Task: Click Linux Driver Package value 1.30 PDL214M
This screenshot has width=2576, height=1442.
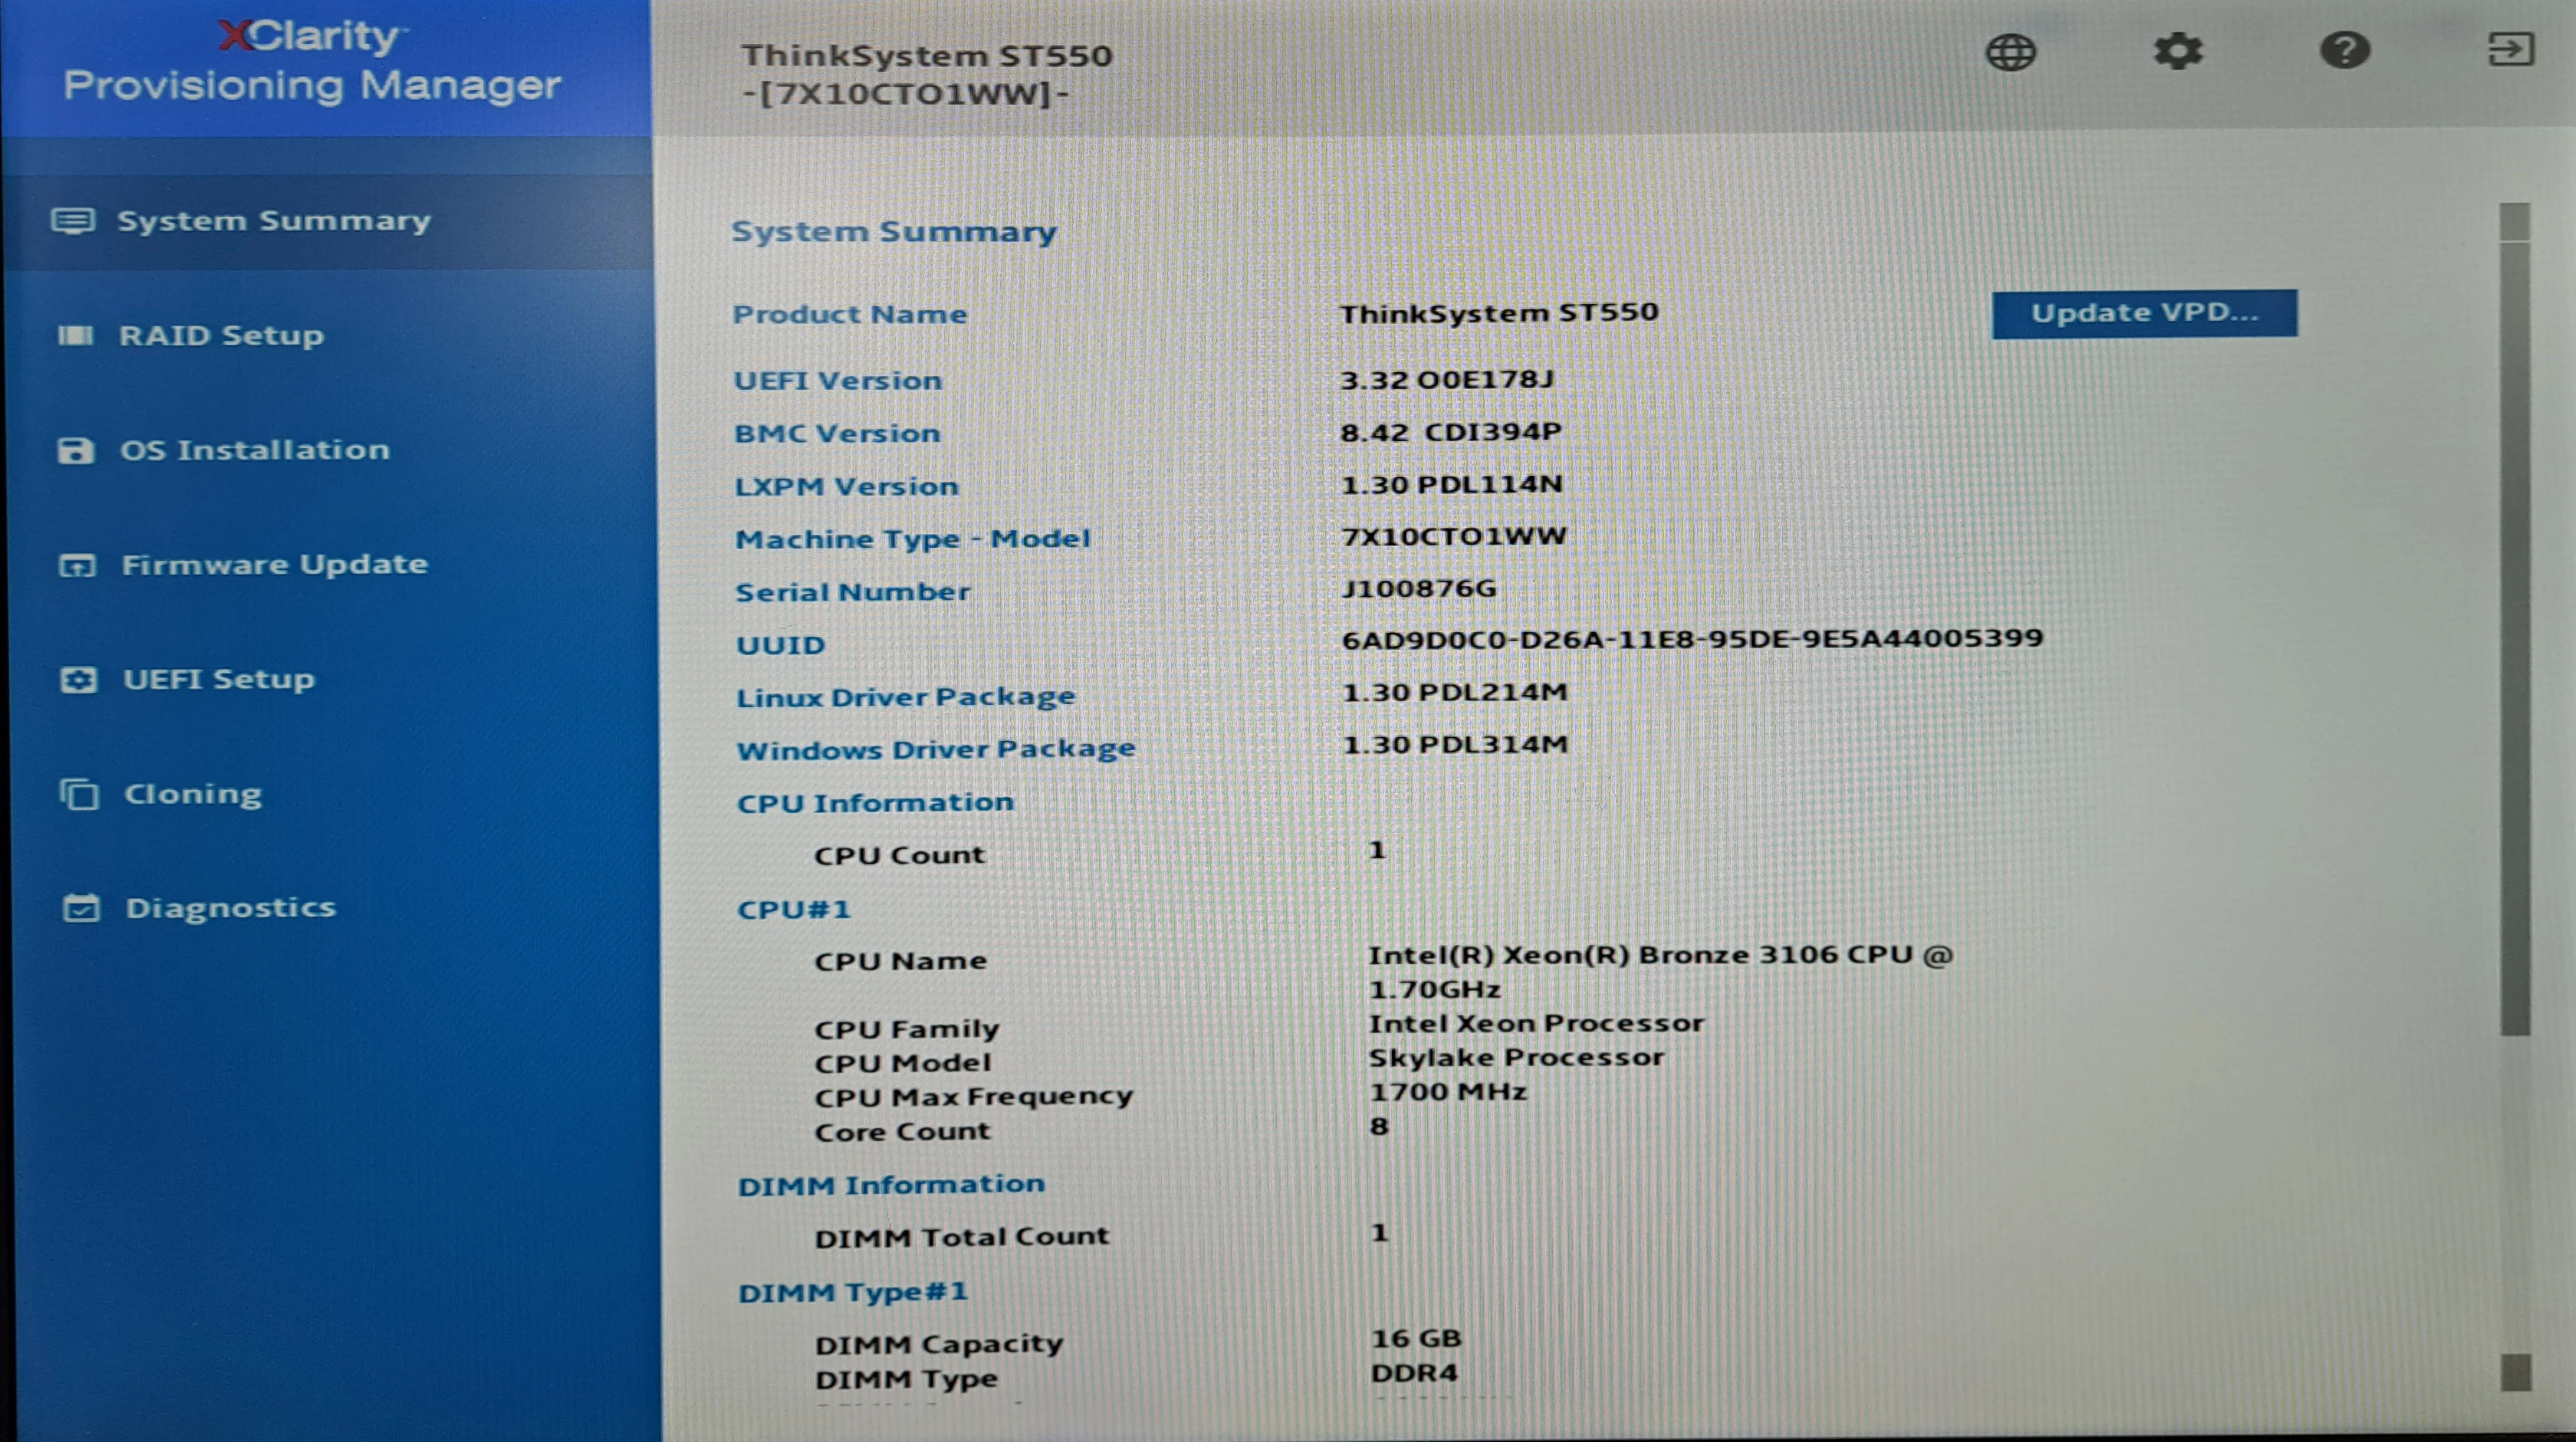Action: pyautogui.click(x=1455, y=693)
